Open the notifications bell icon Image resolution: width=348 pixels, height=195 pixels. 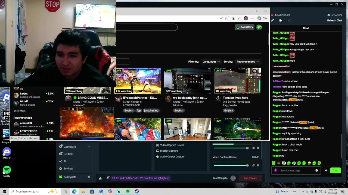pos(108,178)
